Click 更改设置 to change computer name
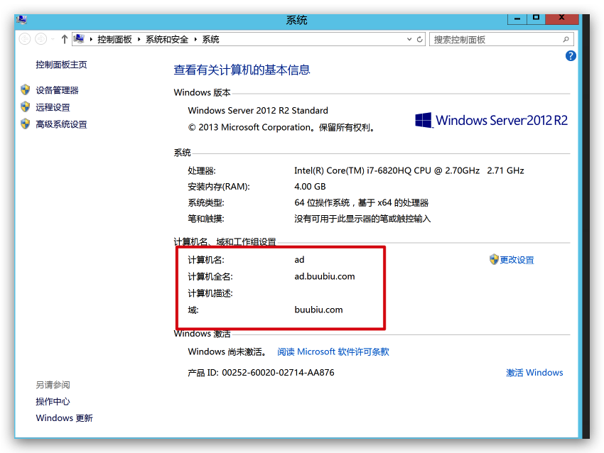This screenshot has height=453, width=604. pyautogui.click(x=517, y=260)
